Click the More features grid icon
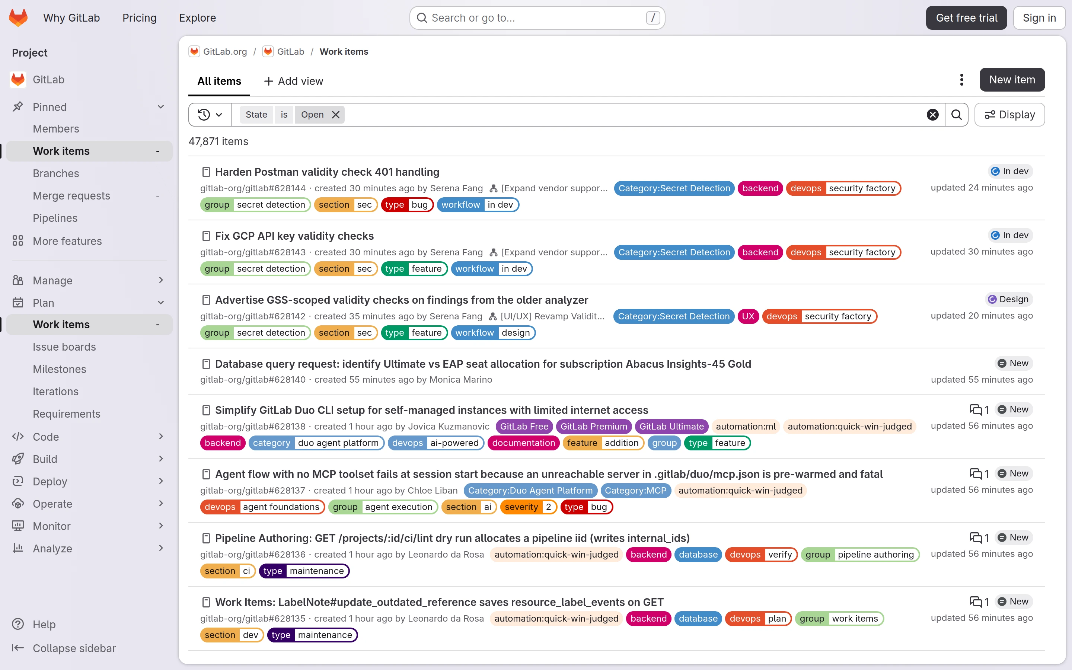Screen dimensions: 1072x670 coord(18,240)
